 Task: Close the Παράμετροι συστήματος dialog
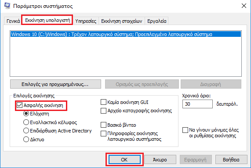[244, 6]
